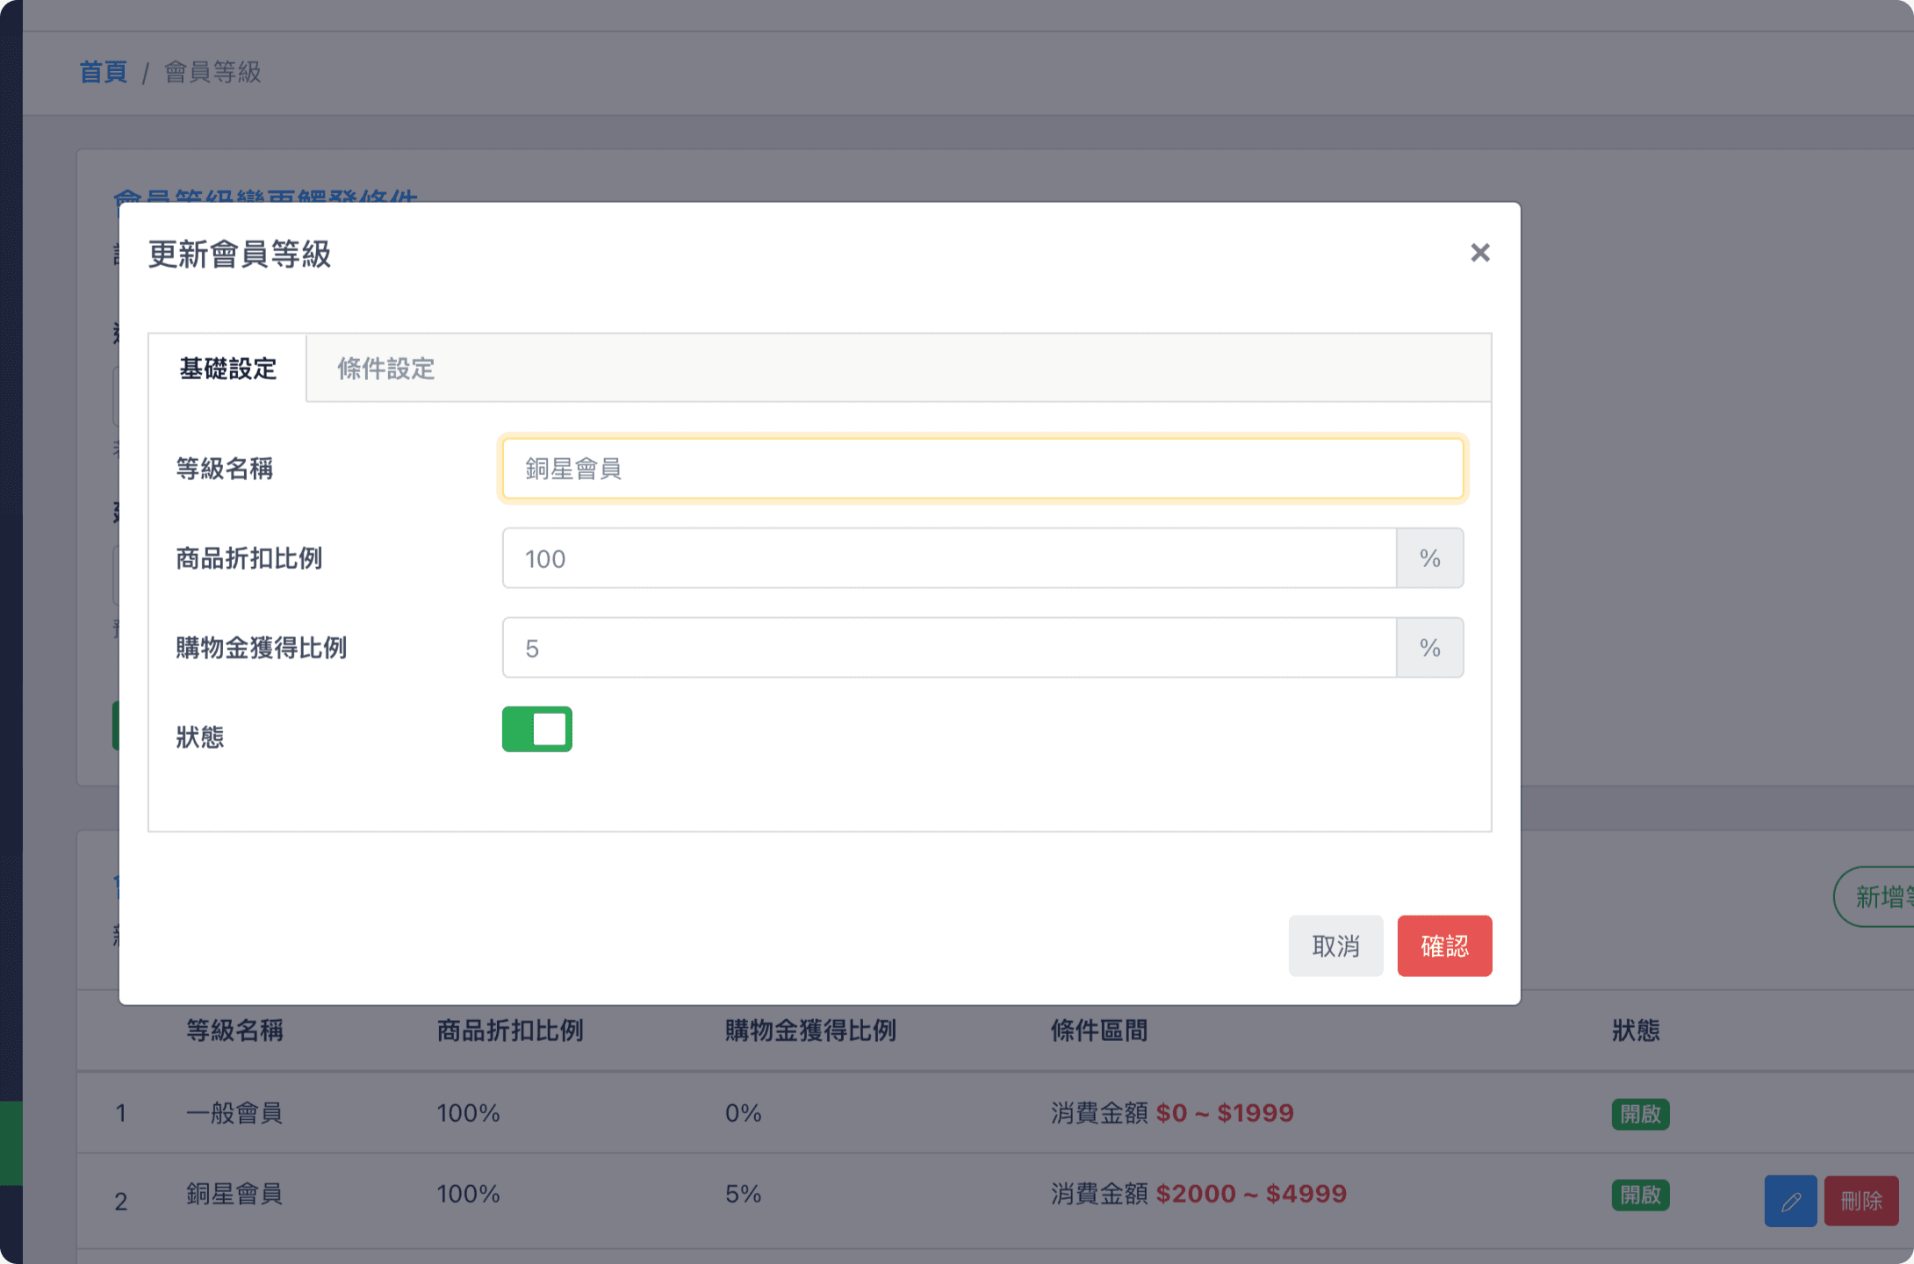Click the 條件區間 column header
Screen dimensions: 1914x1264
click(1098, 1031)
